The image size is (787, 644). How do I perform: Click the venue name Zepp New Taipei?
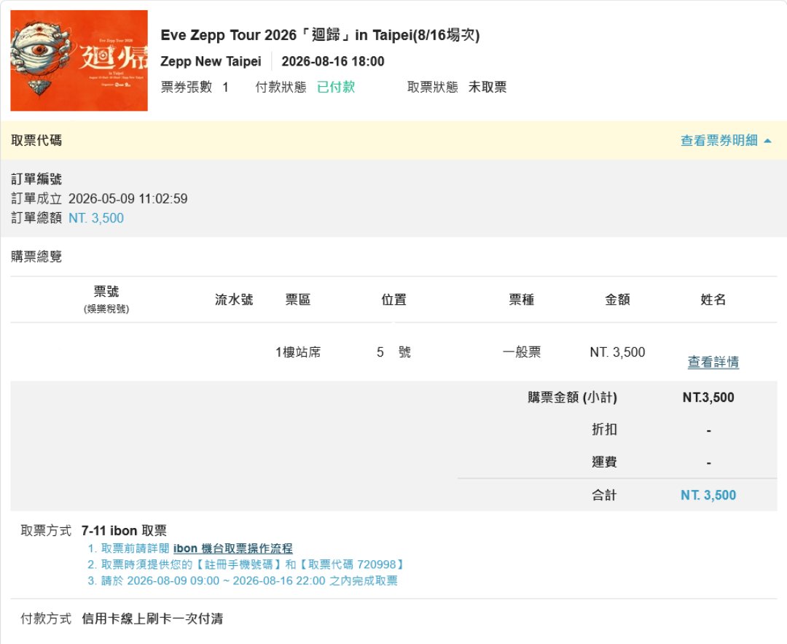click(x=211, y=61)
